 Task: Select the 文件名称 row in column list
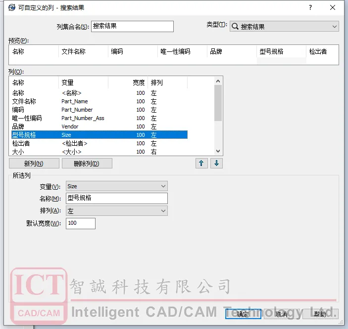click(x=99, y=101)
